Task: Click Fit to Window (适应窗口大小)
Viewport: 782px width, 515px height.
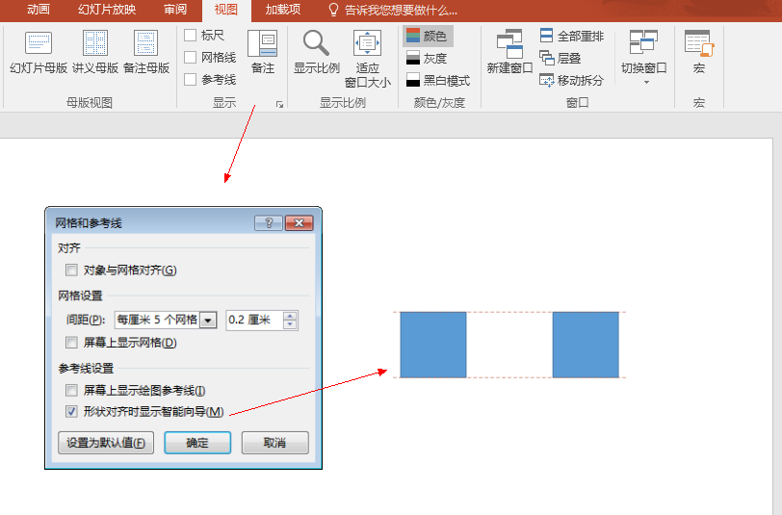Action: 368,59
